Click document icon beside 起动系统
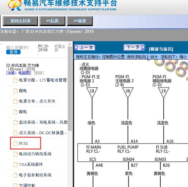 coord(16,122)
